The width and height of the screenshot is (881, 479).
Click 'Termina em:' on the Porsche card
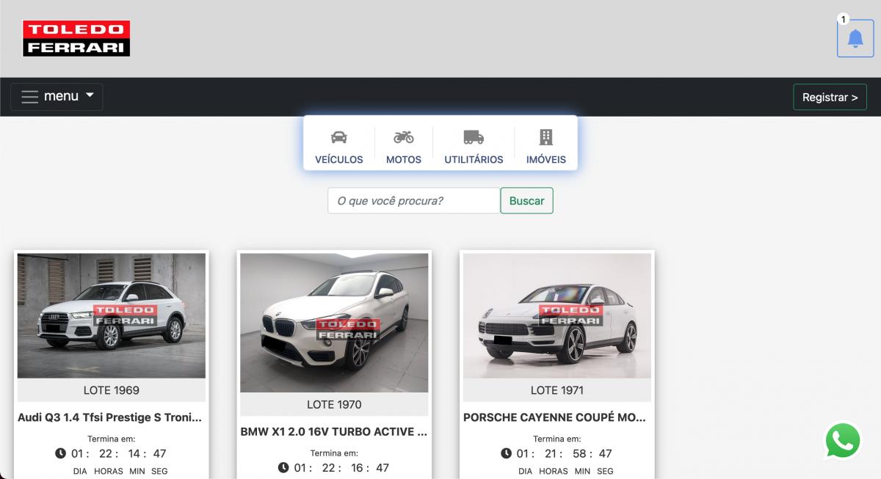557,439
